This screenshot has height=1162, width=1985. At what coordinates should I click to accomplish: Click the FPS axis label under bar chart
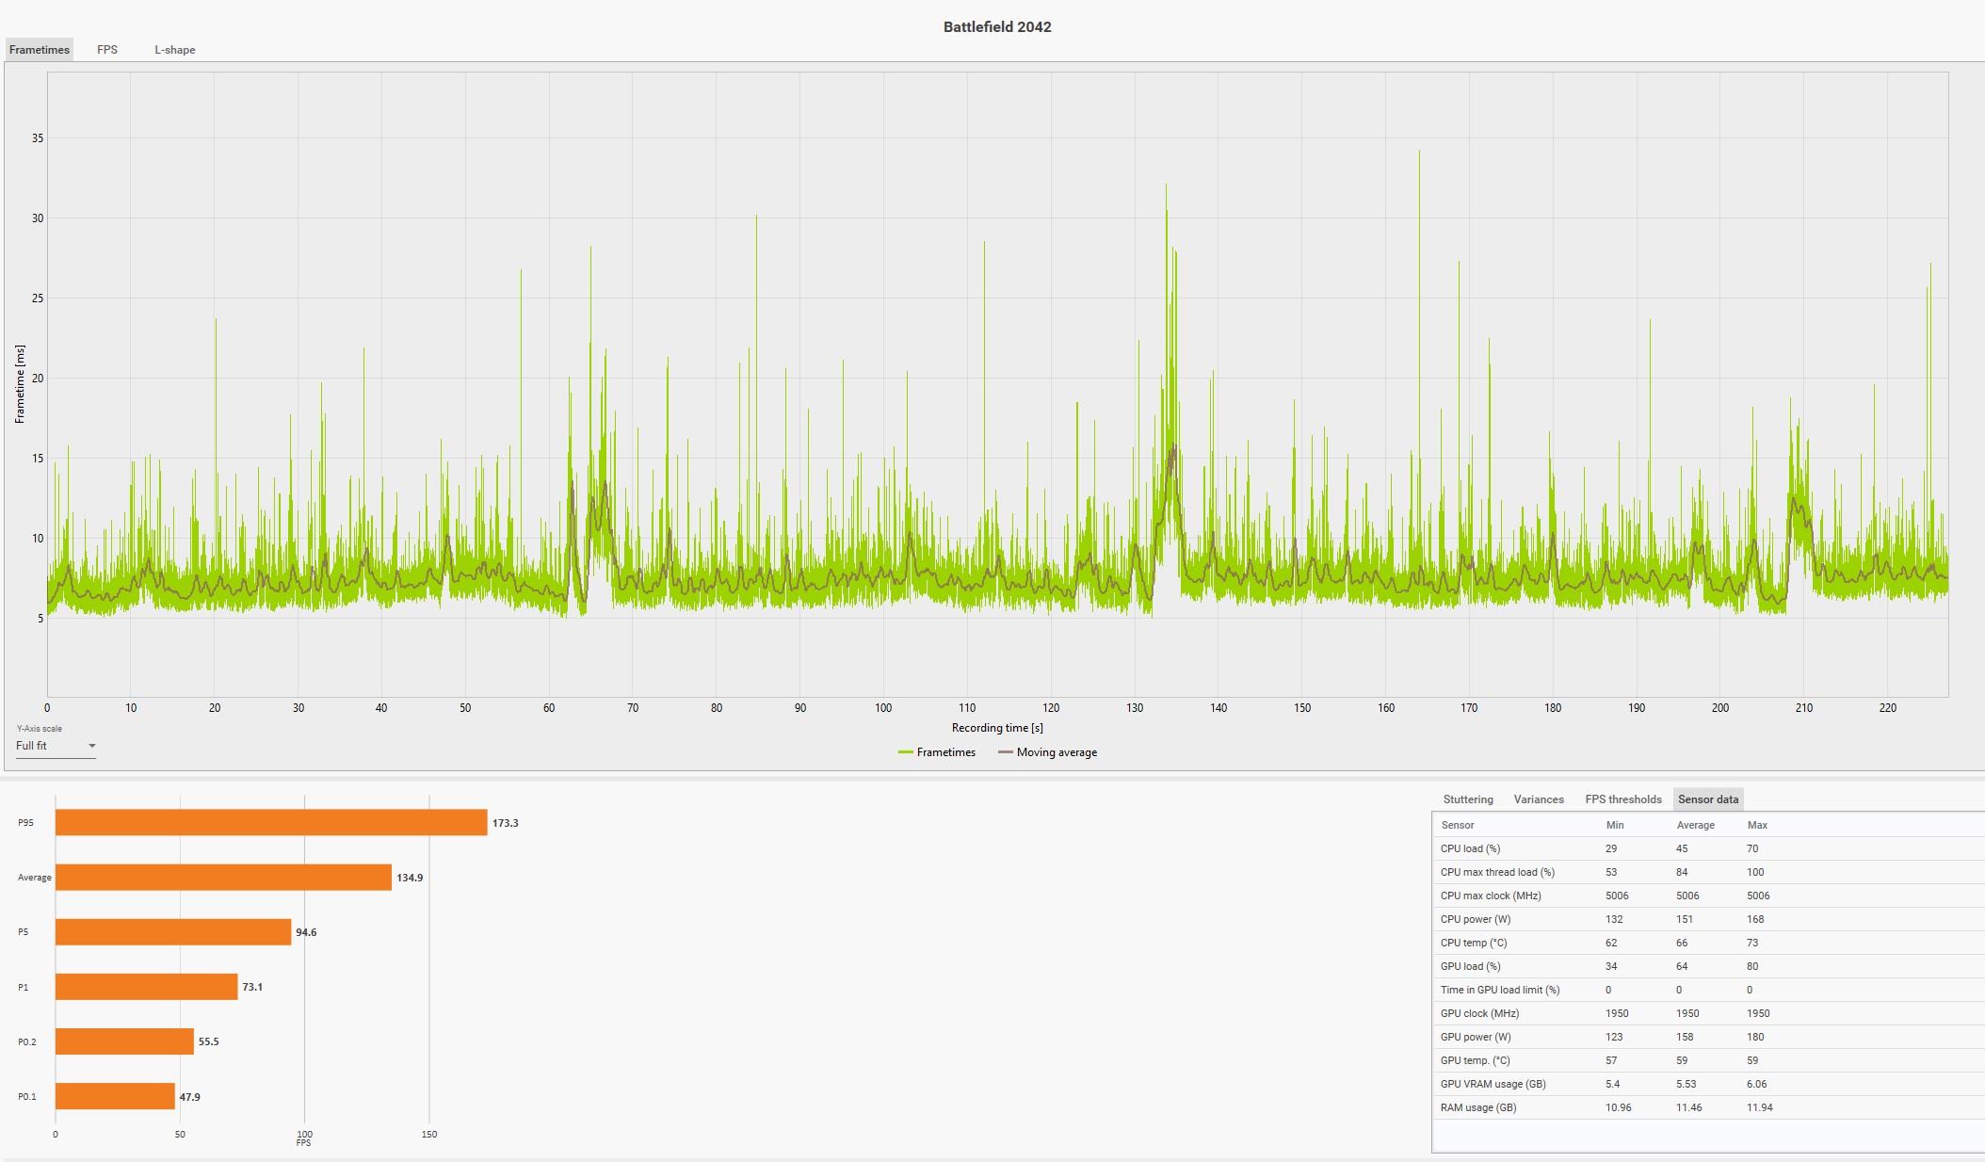click(303, 1143)
